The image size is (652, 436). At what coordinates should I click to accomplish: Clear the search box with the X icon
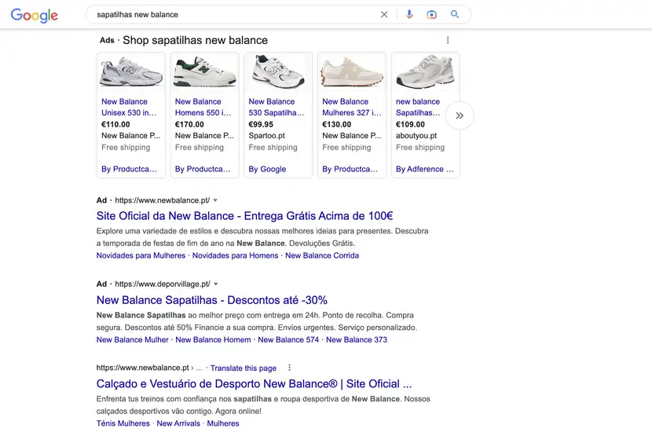384,15
